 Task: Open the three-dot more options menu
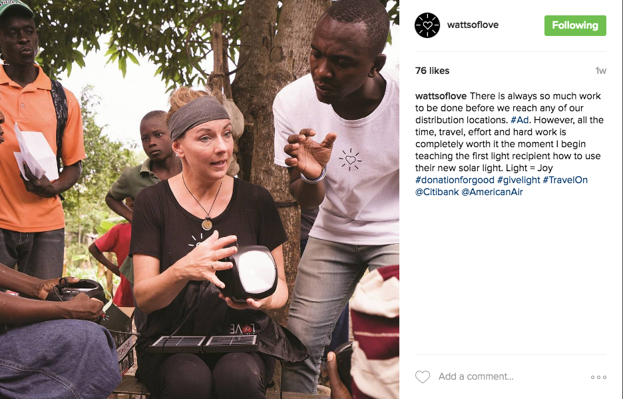598,377
